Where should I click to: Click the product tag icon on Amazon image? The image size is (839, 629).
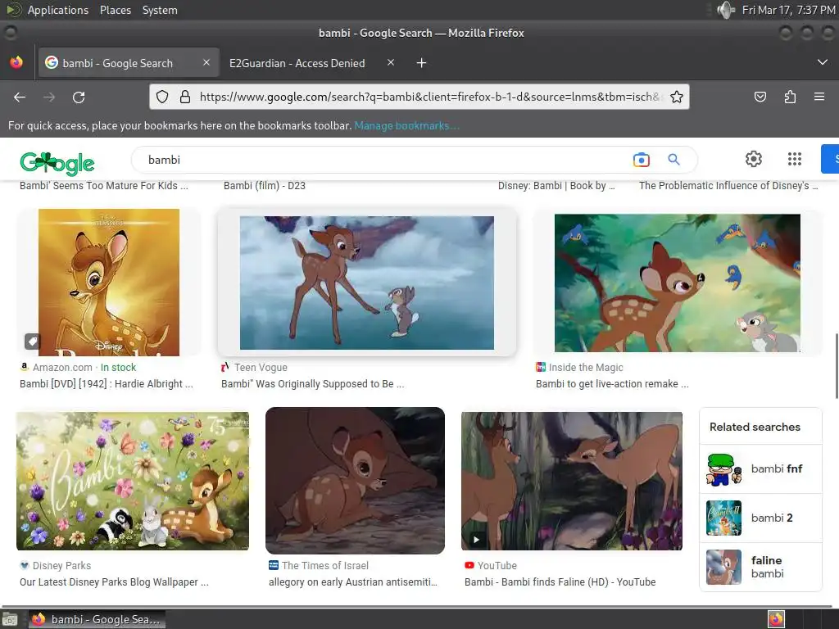point(32,341)
